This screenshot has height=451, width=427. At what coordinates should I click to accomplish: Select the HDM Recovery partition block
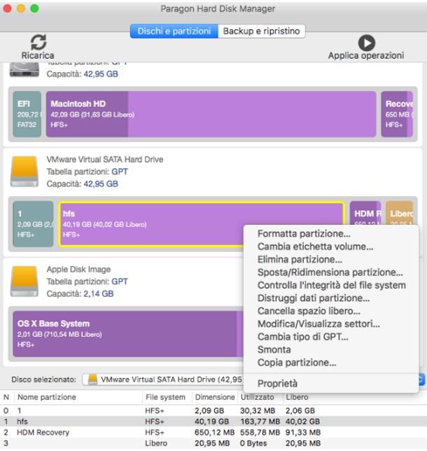365,214
